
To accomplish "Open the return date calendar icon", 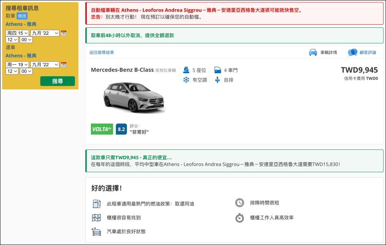I will point(64,65).
